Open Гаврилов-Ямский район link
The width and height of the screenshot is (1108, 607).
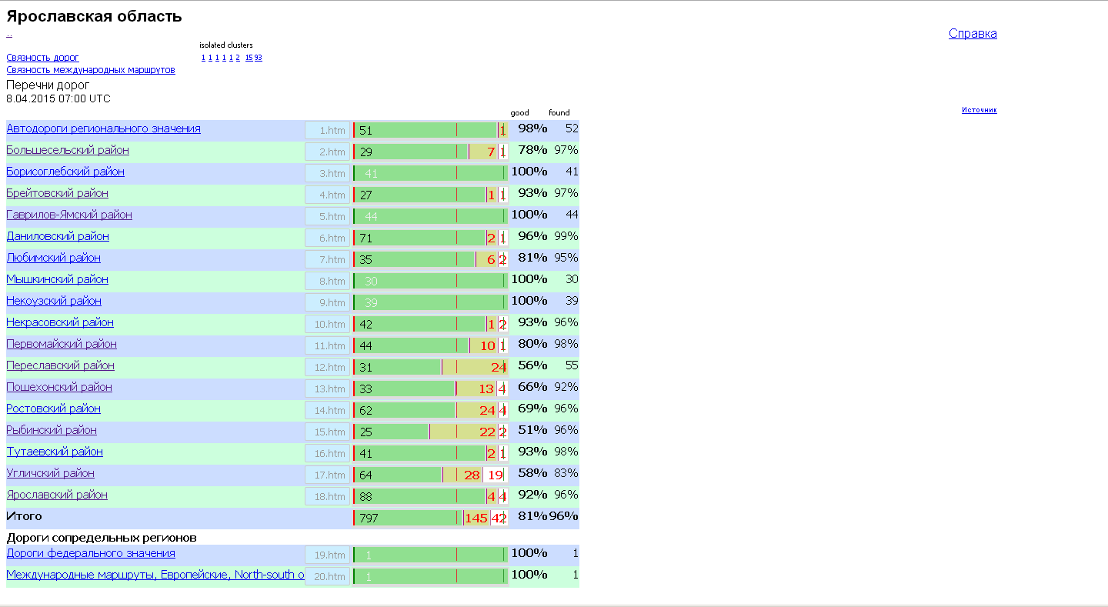69,215
